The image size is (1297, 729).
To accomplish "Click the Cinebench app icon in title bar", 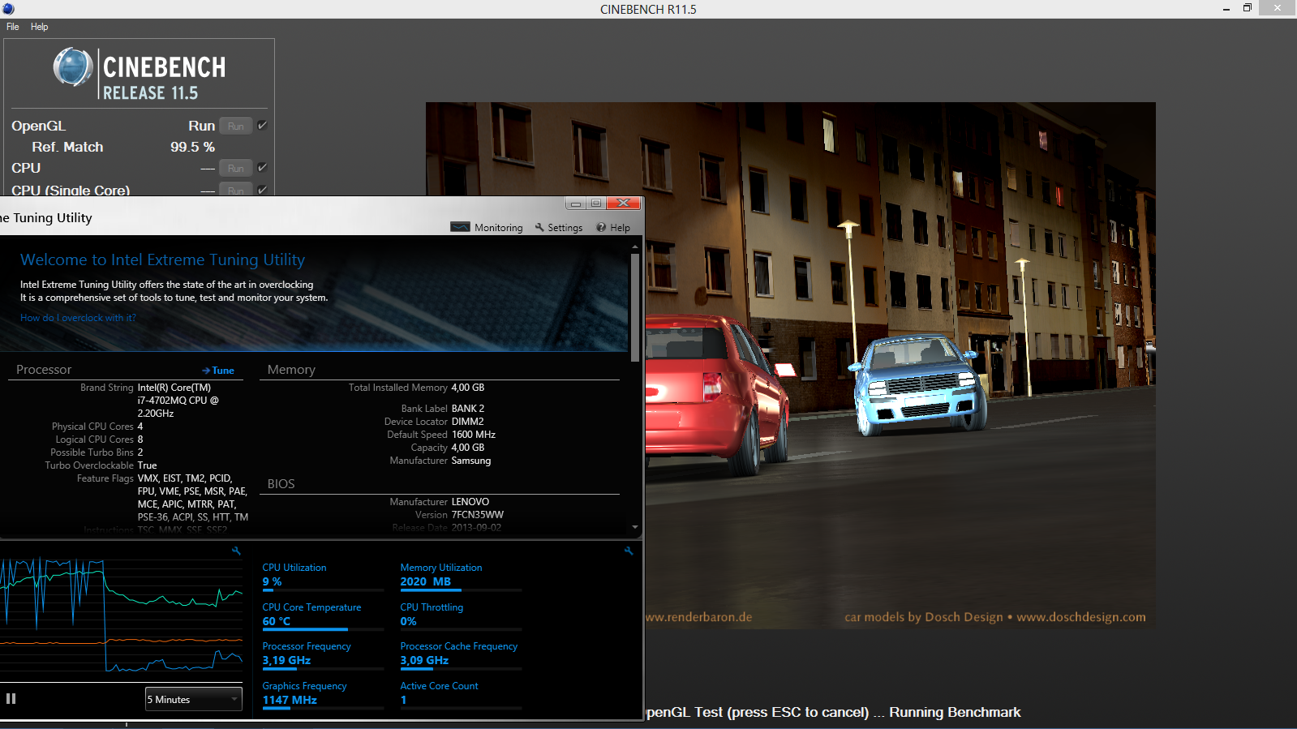I will [x=8, y=9].
